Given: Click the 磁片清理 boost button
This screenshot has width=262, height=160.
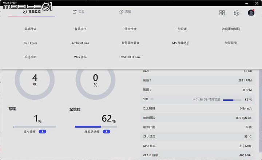Looking at the screenshot, I should pyautogui.click(x=43, y=132).
